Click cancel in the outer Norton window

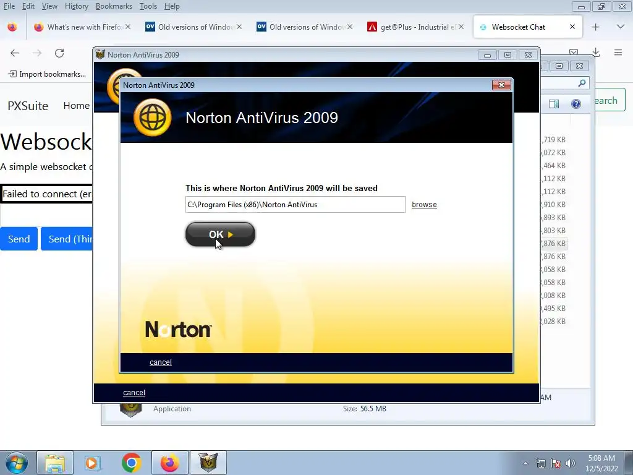[134, 393]
